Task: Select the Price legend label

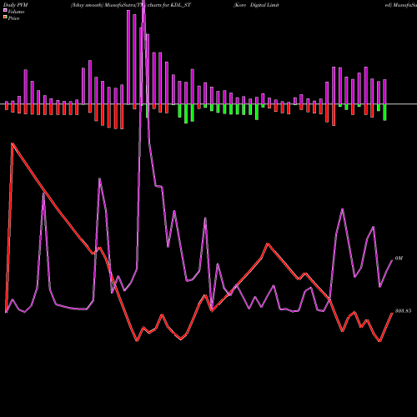Action: point(13,18)
